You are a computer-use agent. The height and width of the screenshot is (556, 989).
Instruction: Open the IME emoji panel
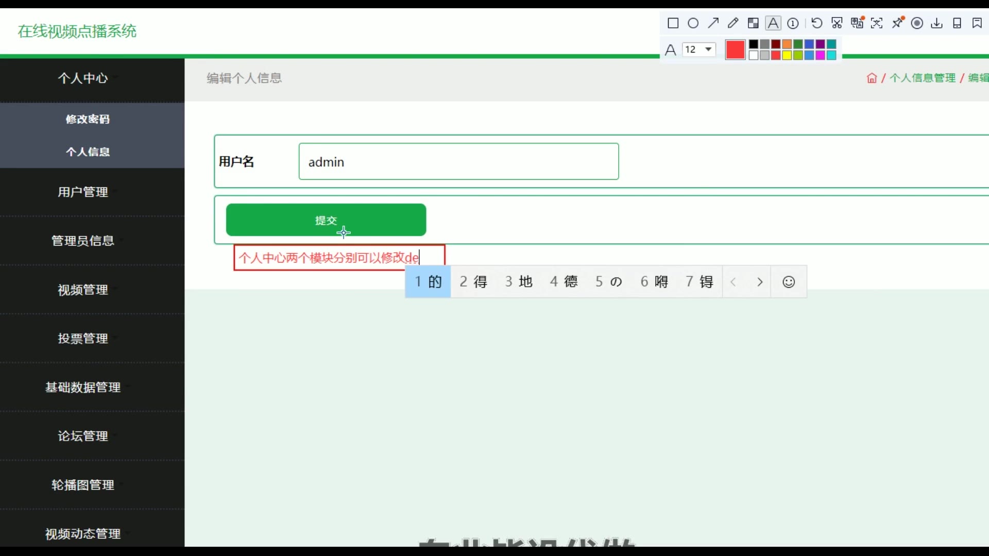(789, 282)
